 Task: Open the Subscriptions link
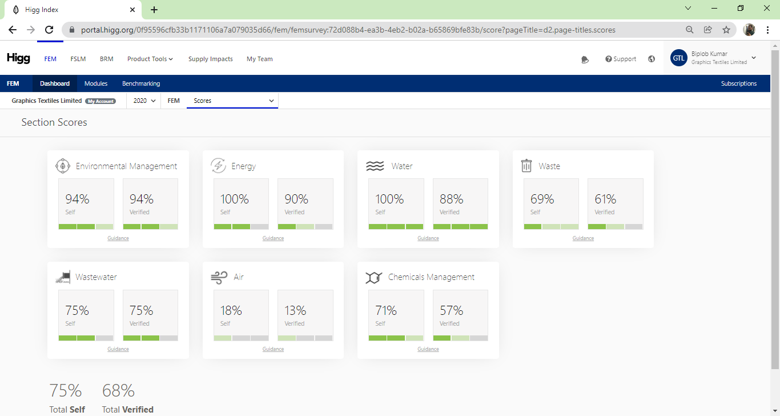tap(738, 83)
